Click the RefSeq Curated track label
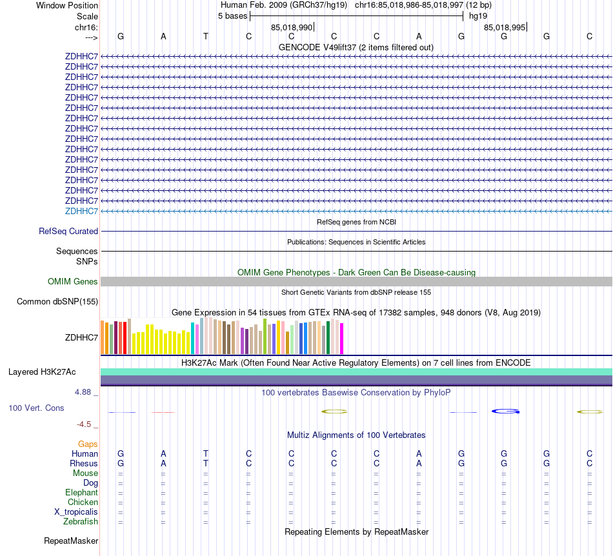This screenshot has height=556, width=613. 68,232
